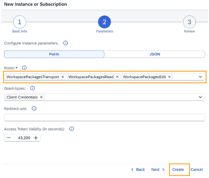This screenshot has height=178, width=209.
Task: Open info icon beside Configure instance parameters
Action: coord(65,43)
